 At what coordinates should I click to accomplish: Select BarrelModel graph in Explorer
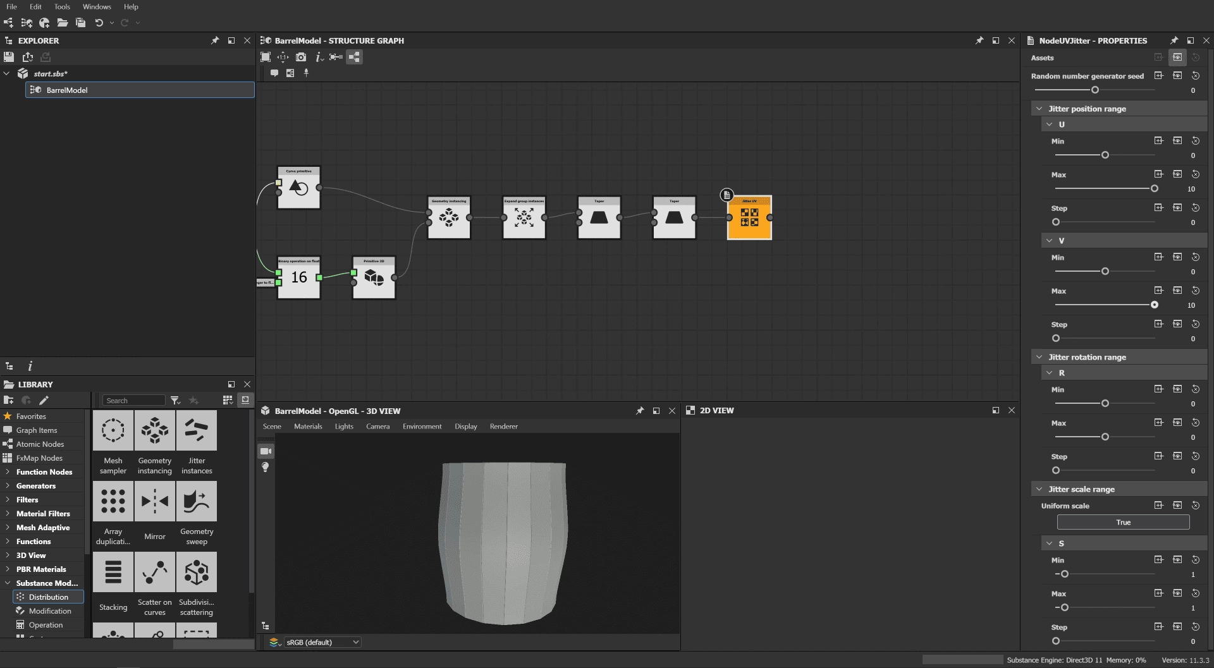pos(140,90)
